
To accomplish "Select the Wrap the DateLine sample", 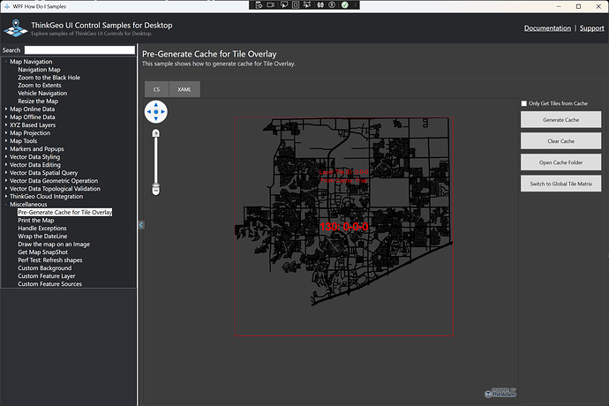I will [42, 237].
